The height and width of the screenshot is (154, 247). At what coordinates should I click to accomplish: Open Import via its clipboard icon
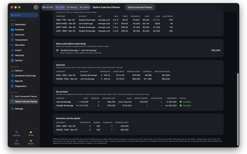coord(12,50)
